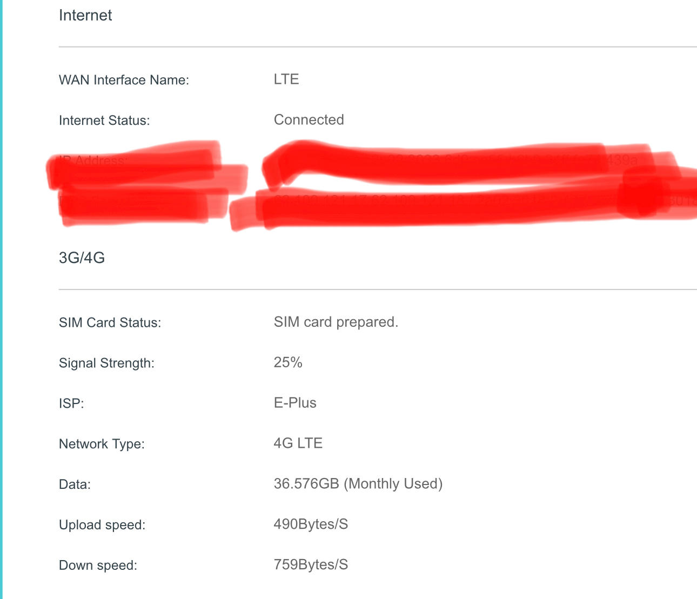
Task: Select the 36.576GB Monthly Used value
Action: 358,484
